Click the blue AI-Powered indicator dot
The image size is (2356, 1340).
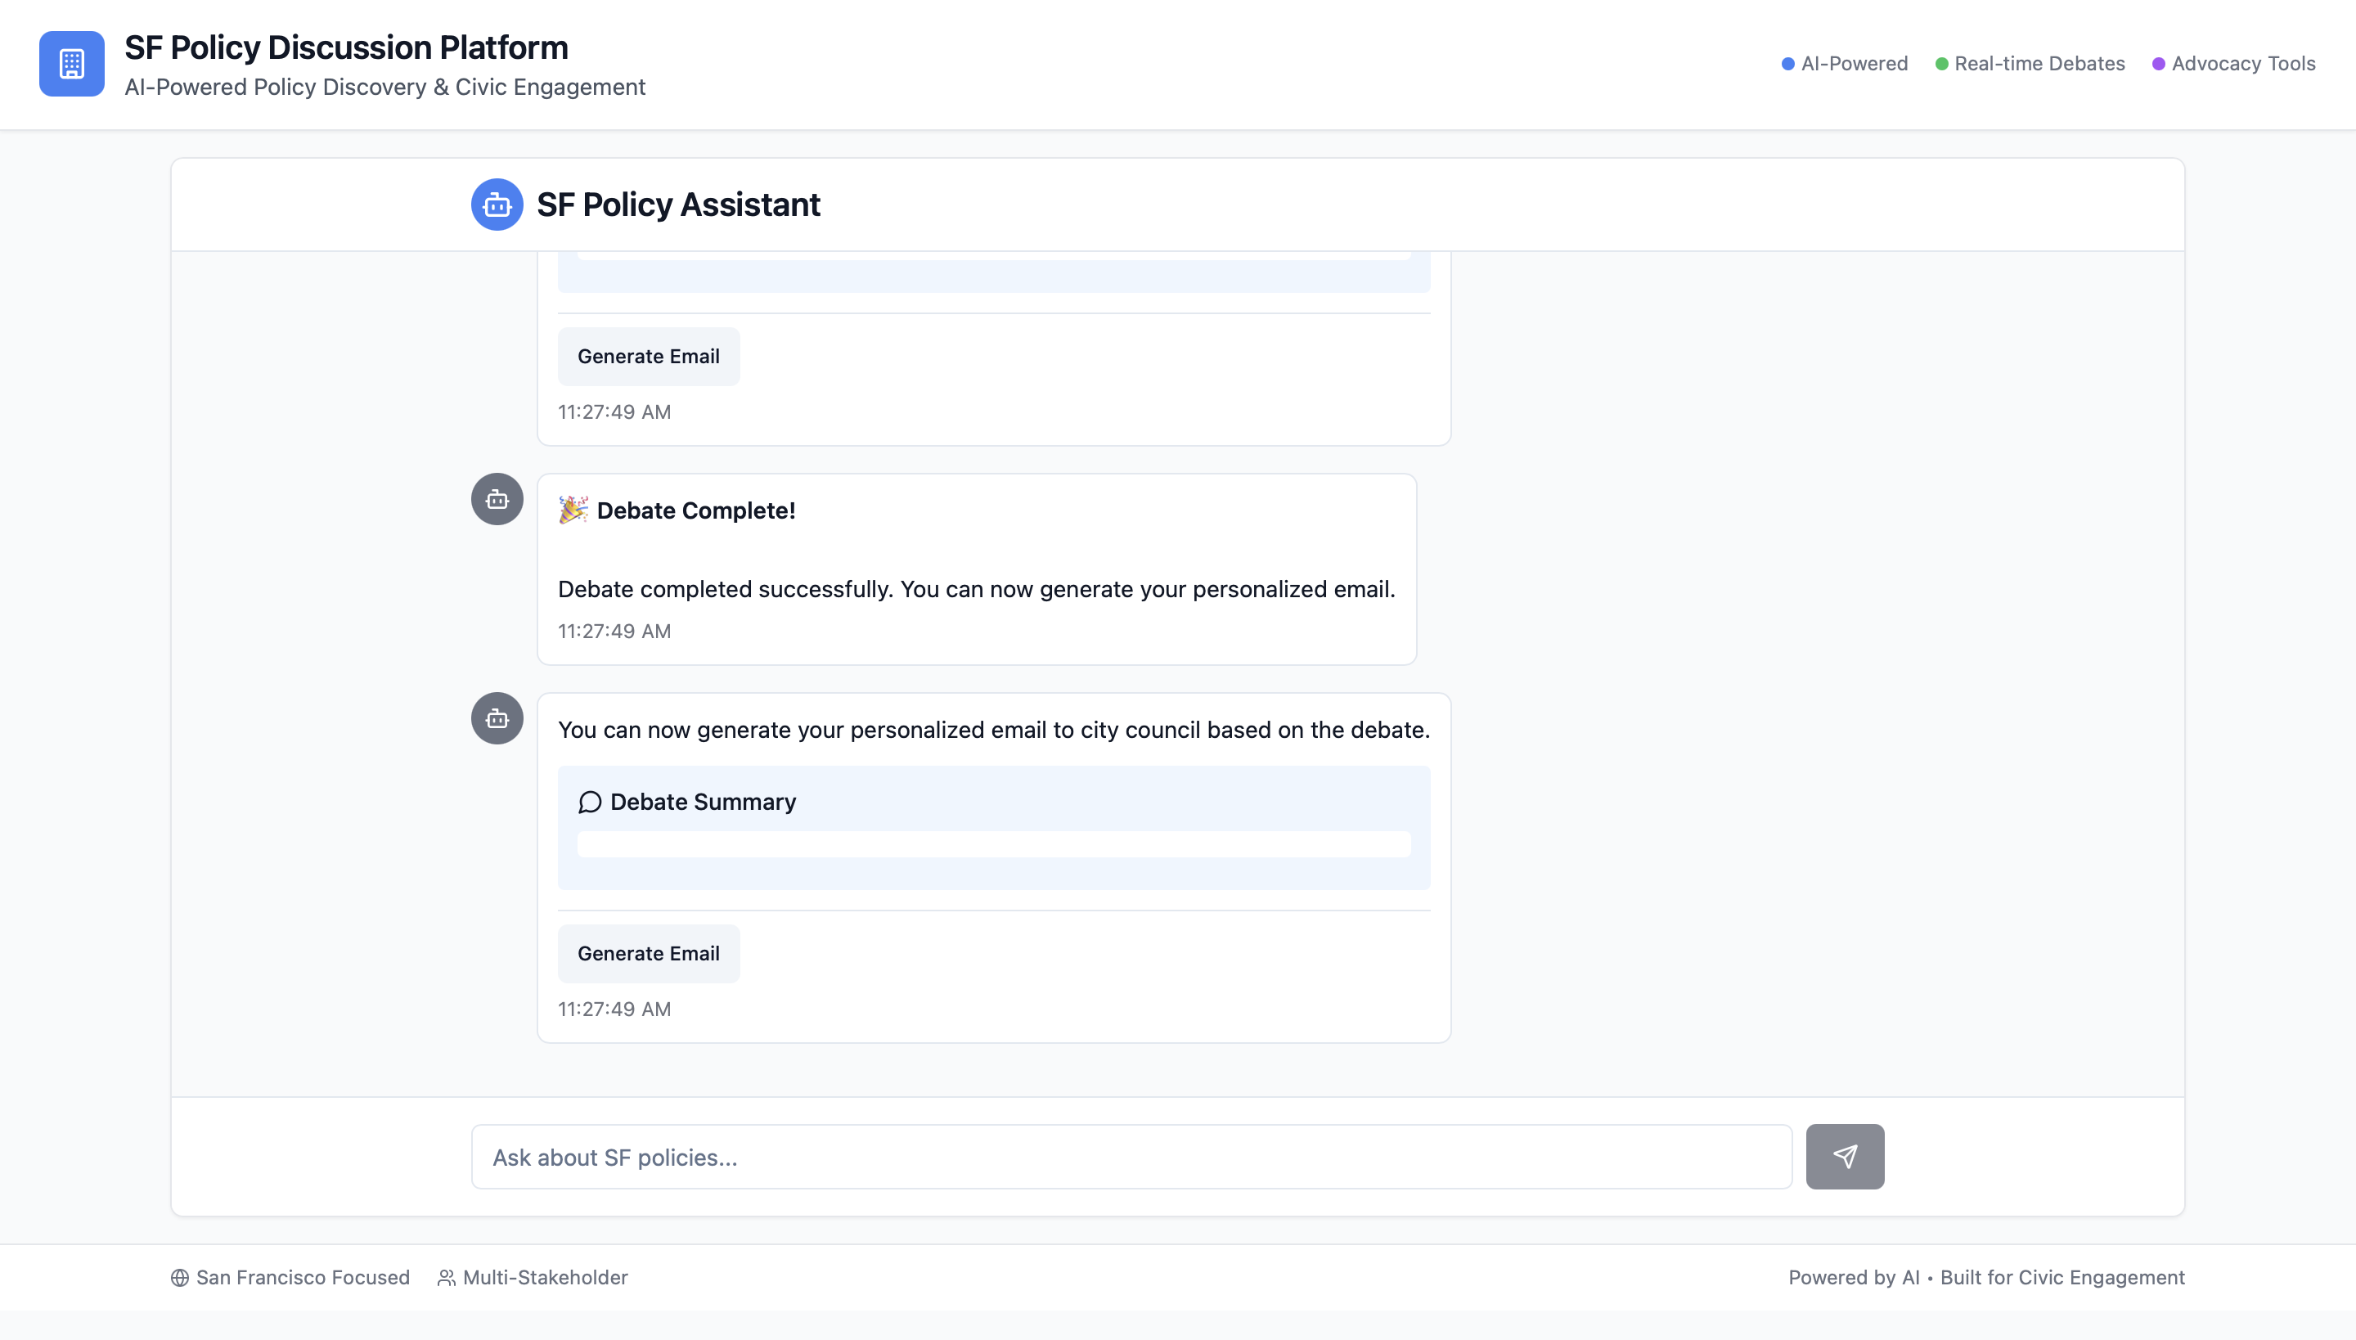tap(1787, 64)
